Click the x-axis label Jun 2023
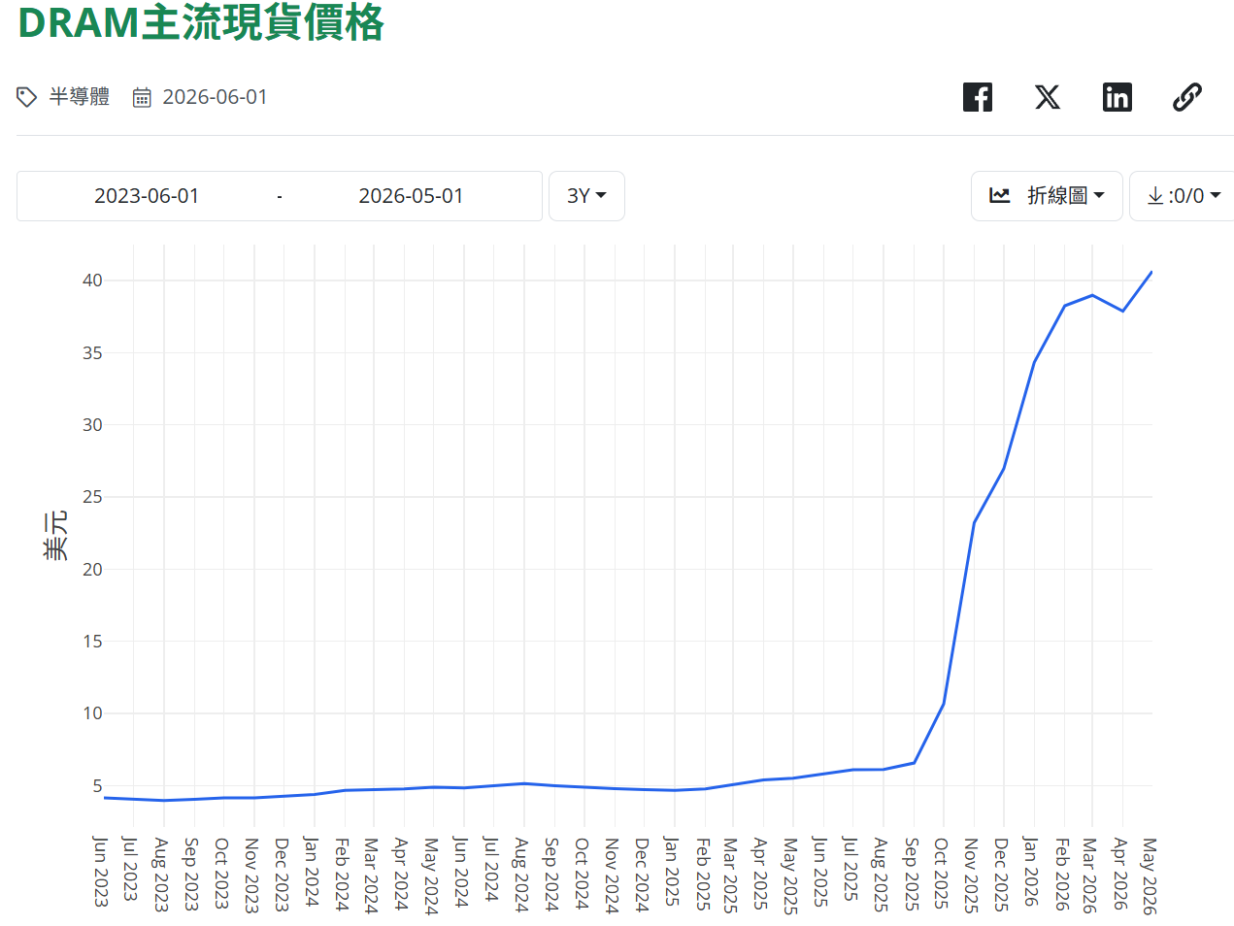Viewport: 1234px width, 926px height. coord(100,872)
